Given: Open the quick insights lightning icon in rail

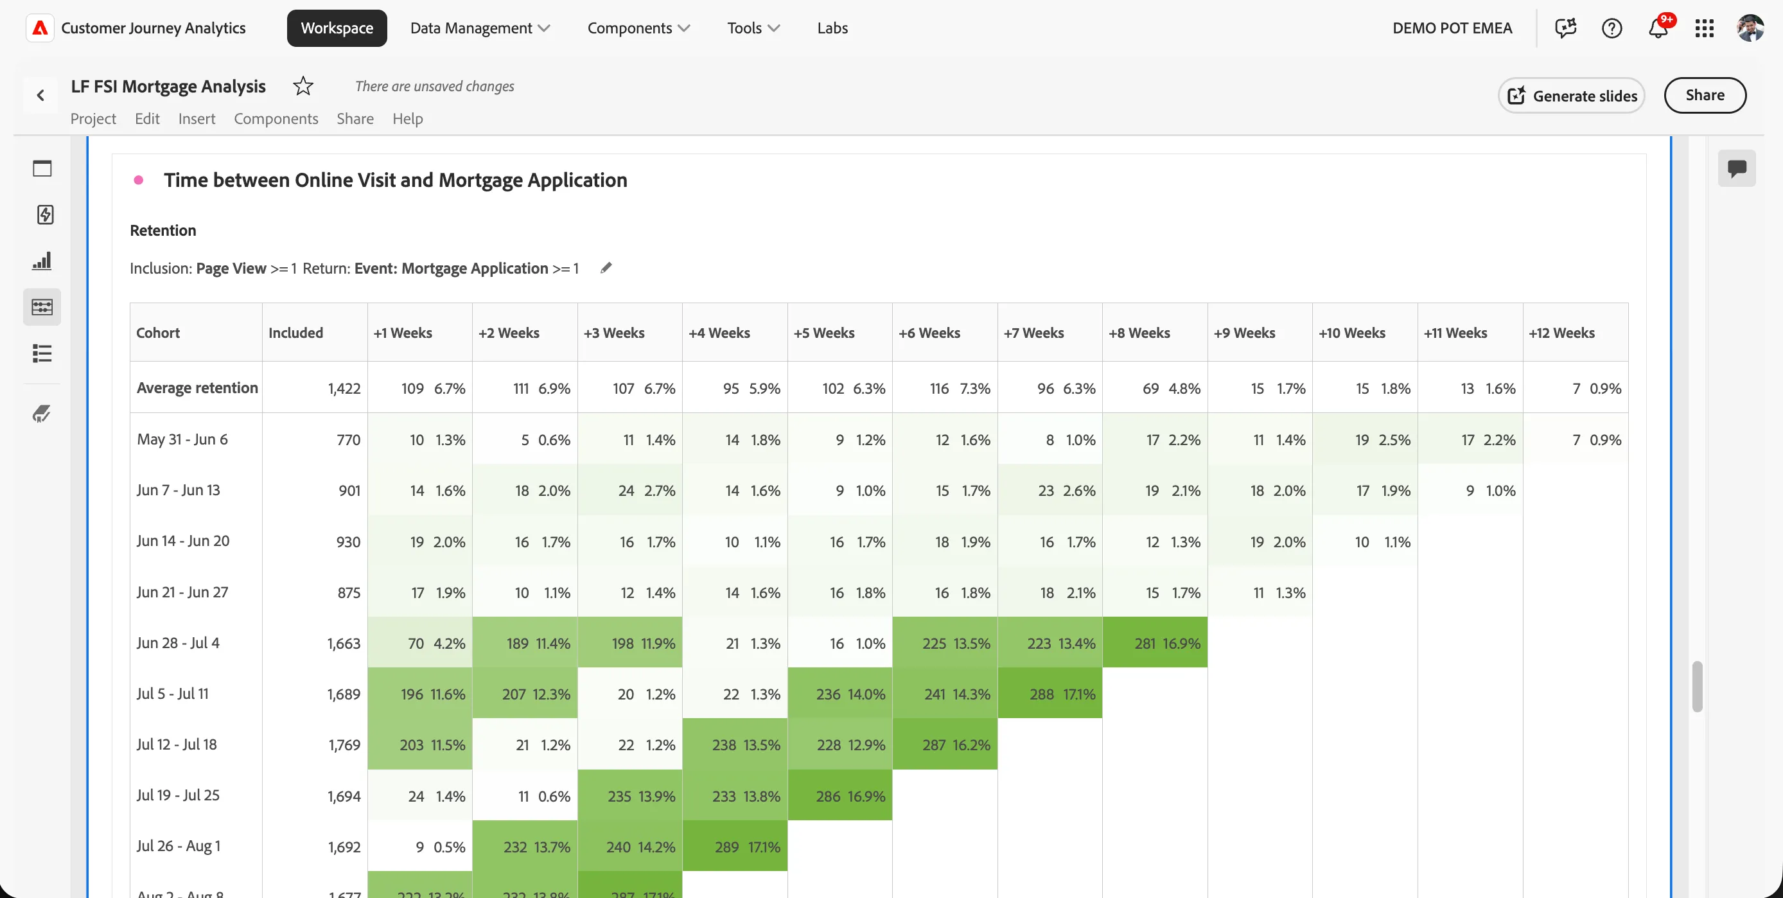Looking at the screenshot, I should [x=45, y=215].
